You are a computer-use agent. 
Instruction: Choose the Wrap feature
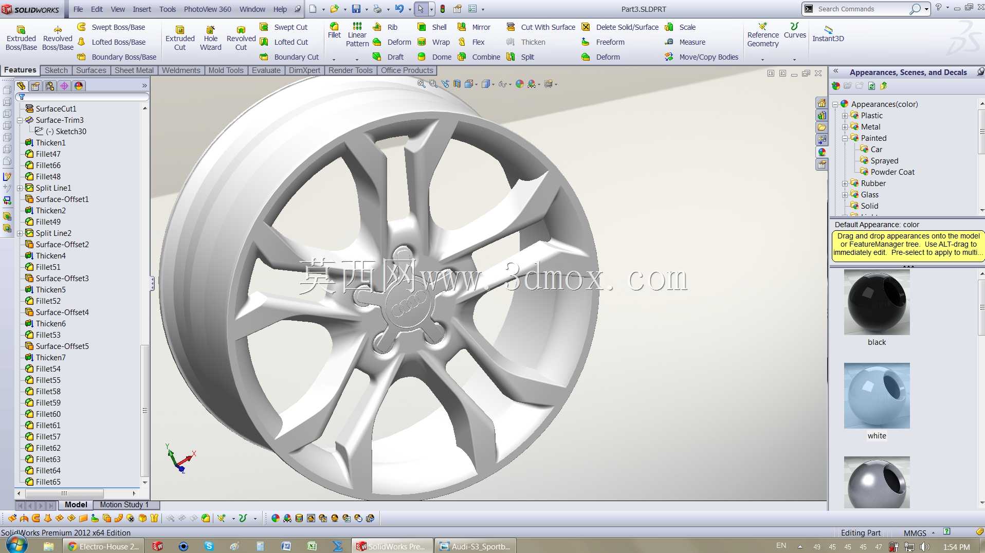(433, 42)
